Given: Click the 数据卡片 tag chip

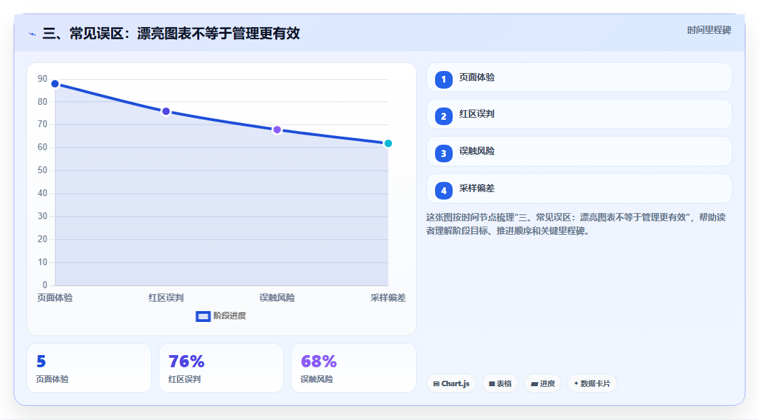Looking at the screenshot, I should pyautogui.click(x=592, y=383).
